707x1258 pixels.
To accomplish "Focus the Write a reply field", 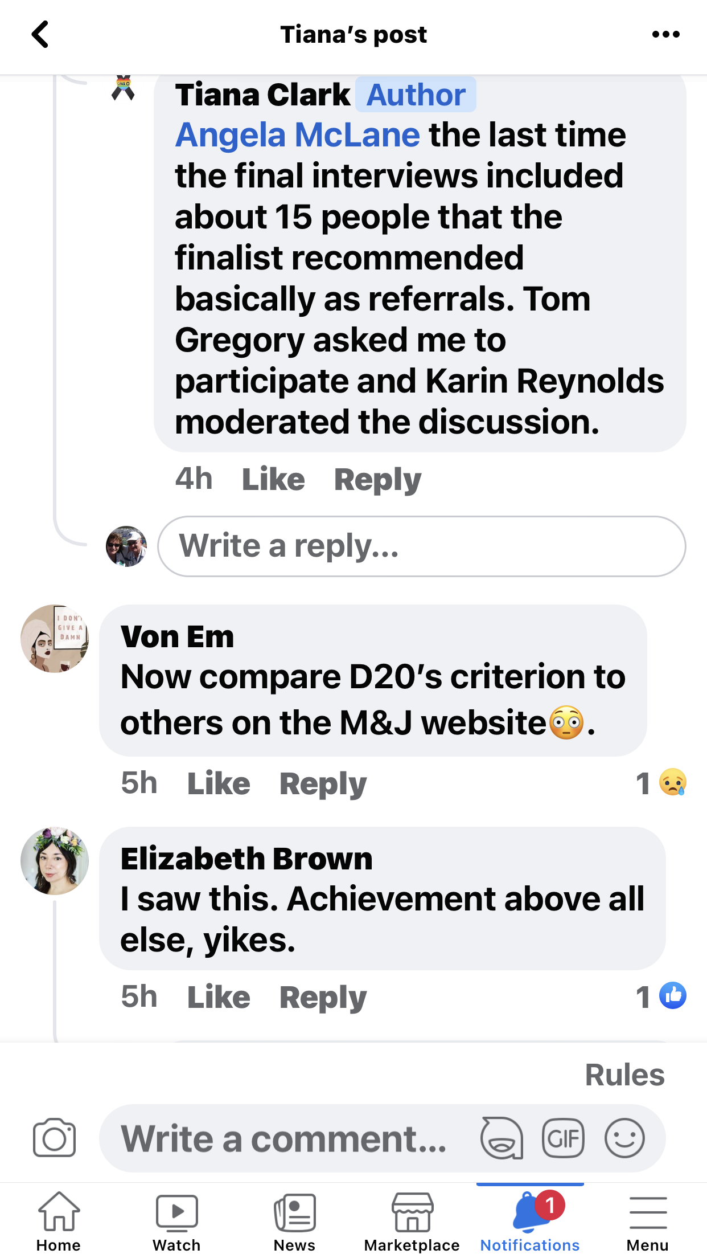I will coord(421,546).
